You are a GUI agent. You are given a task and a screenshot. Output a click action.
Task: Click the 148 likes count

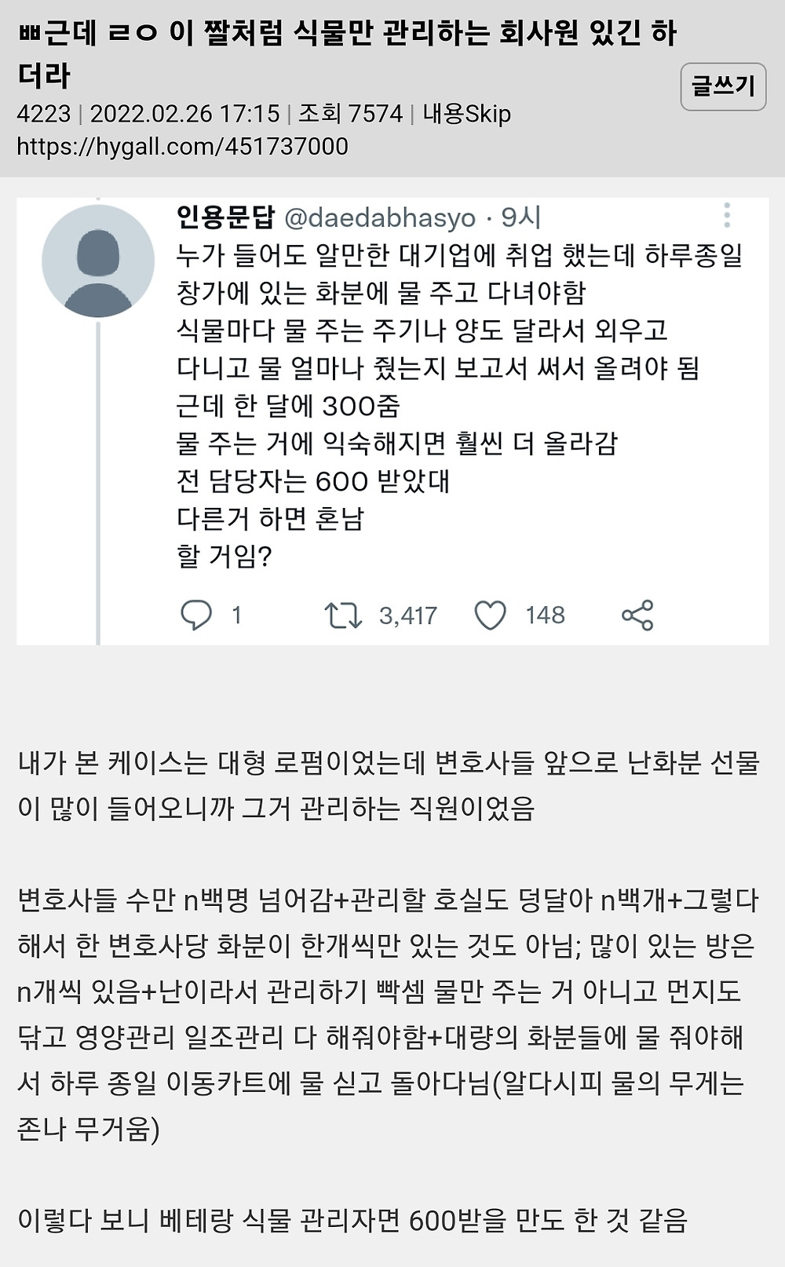click(x=546, y=615)
